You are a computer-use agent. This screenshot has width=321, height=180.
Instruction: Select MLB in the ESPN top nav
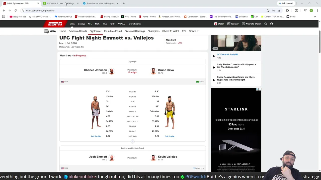pyautogui.click(x=105, y=24)
